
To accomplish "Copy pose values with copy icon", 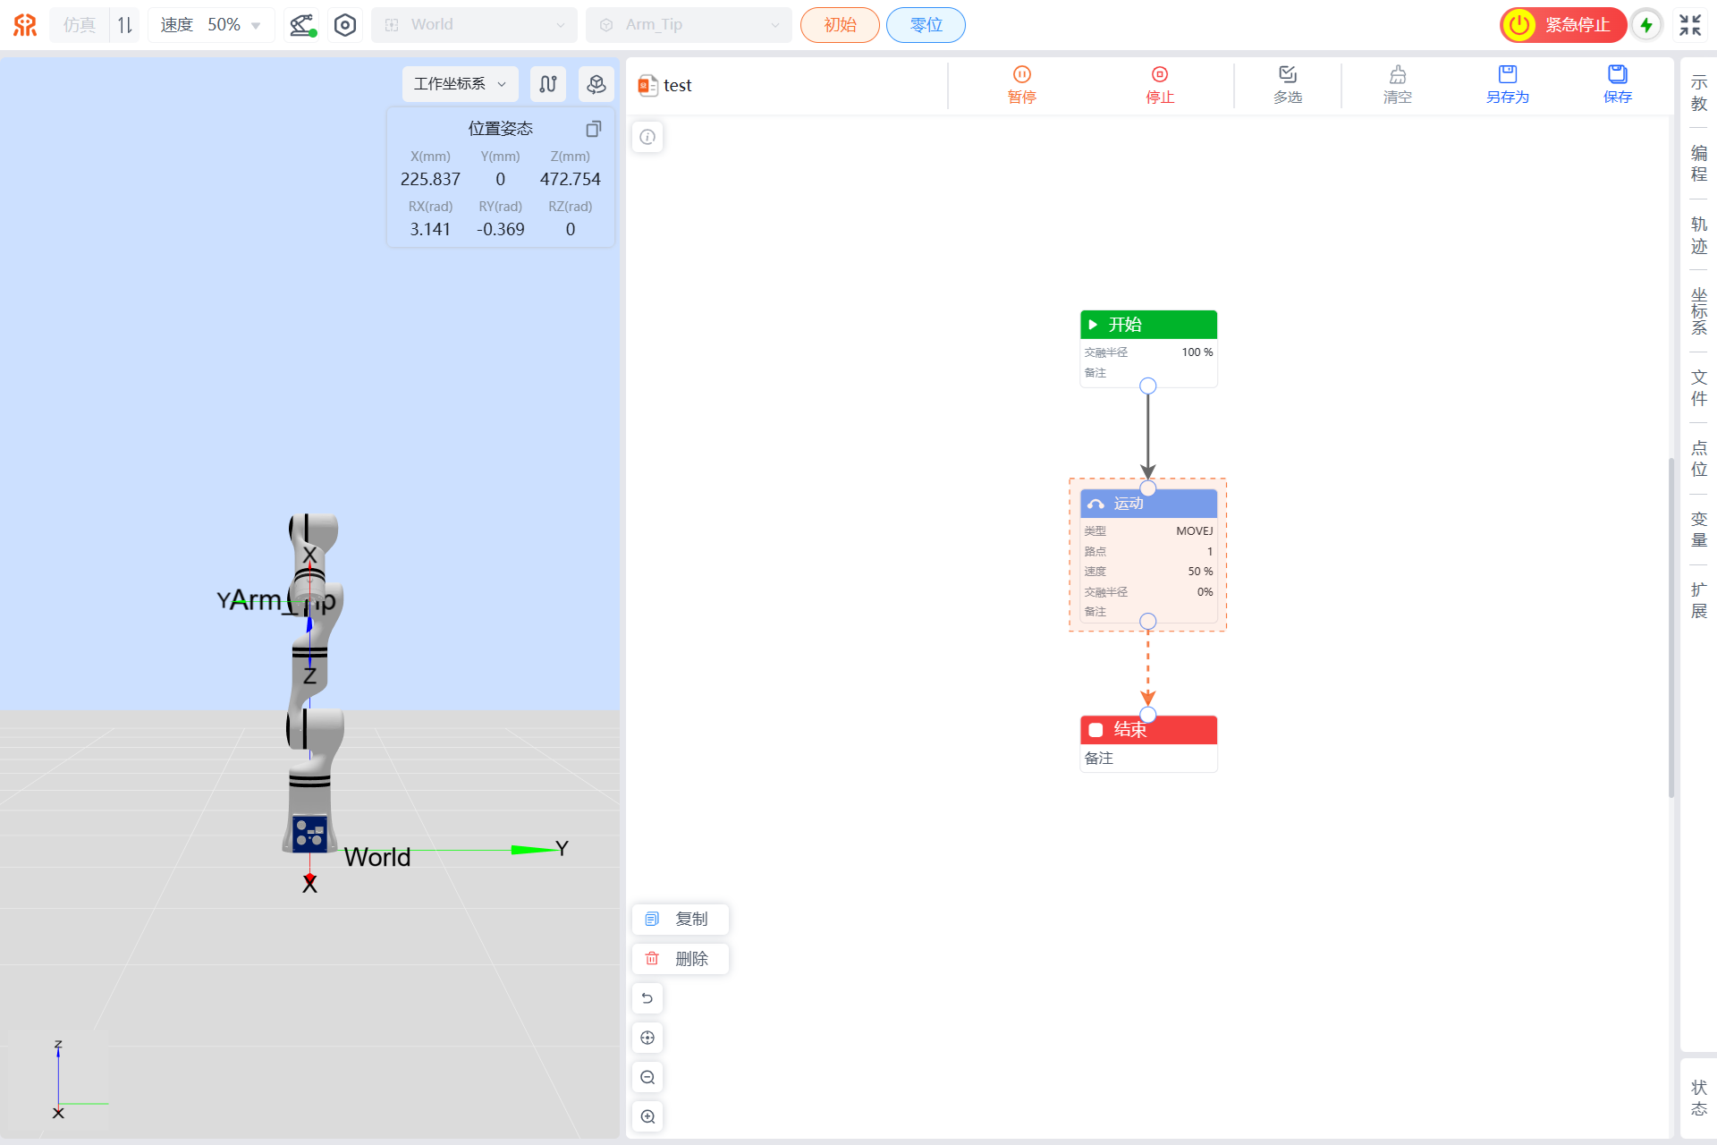I will [593, 129].
